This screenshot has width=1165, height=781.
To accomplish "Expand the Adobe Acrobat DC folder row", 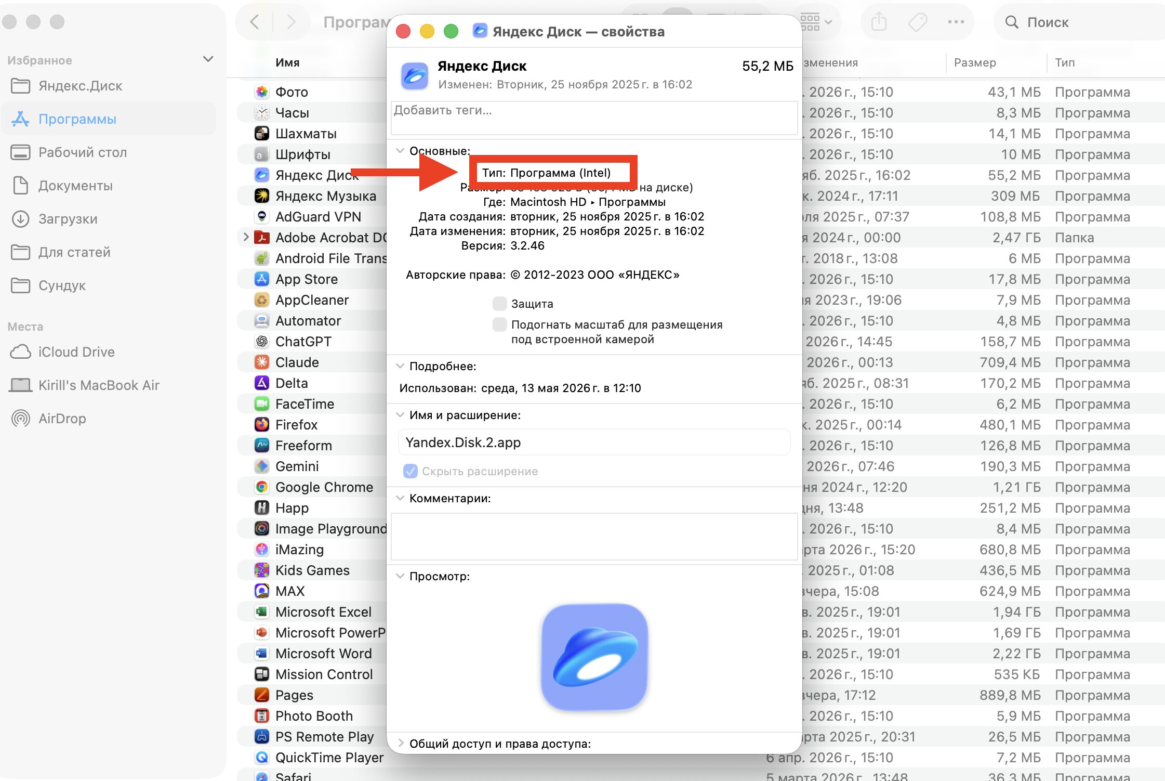I will (246, 237).
